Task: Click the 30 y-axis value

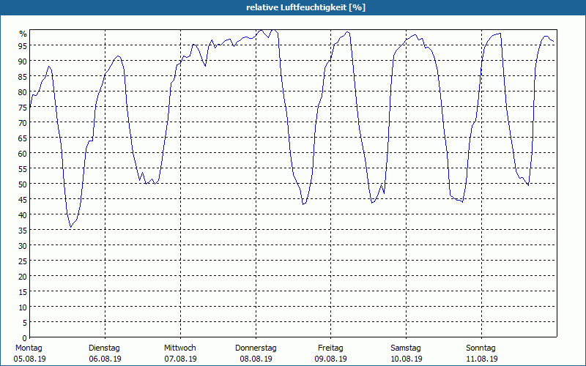Action: (x=23, y=246)
